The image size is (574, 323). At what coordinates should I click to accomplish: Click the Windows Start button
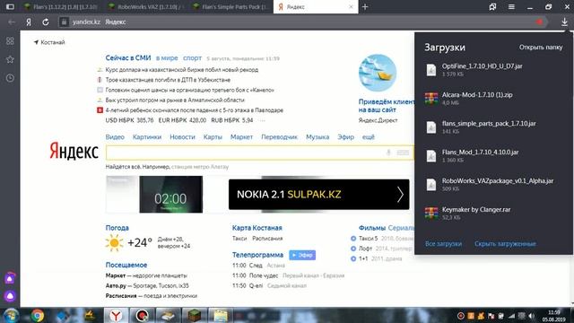[10, 315]
